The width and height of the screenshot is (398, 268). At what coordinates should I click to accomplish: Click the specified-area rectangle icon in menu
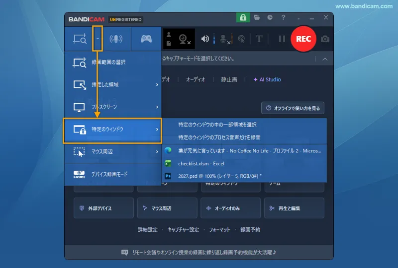80,85
